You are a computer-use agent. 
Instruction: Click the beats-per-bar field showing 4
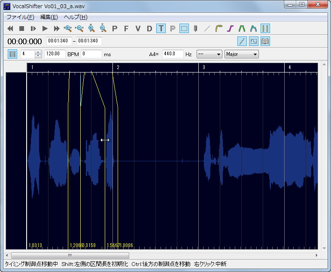point(27,54)
